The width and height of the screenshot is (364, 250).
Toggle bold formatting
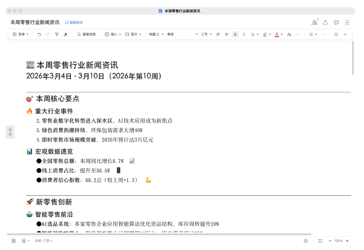tap(235, 34)
